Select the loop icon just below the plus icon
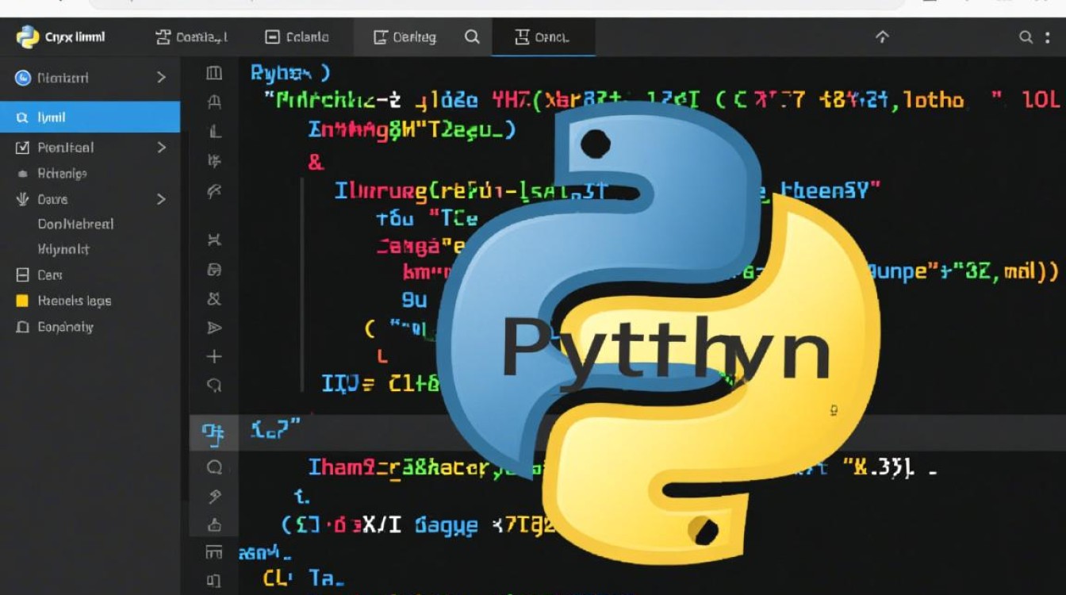The image size is (1066, 595). click(213, 386)
